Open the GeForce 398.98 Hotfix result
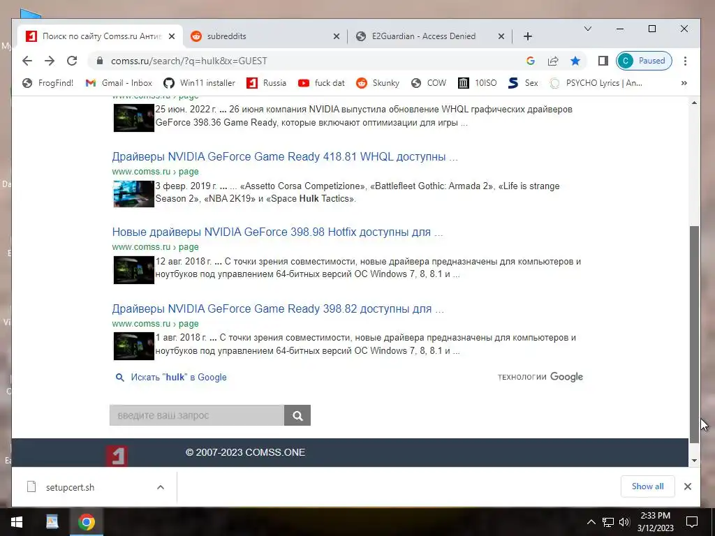Screen dimensions: 715x536 (277, 232)
